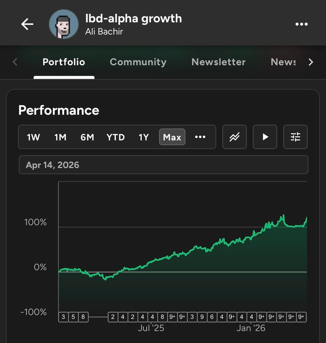Switch to the Community tab
The width and height of the screenshot is (326, 343).
point(138,62)
